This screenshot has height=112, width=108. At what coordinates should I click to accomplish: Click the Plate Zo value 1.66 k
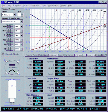[x=81, y=88]
